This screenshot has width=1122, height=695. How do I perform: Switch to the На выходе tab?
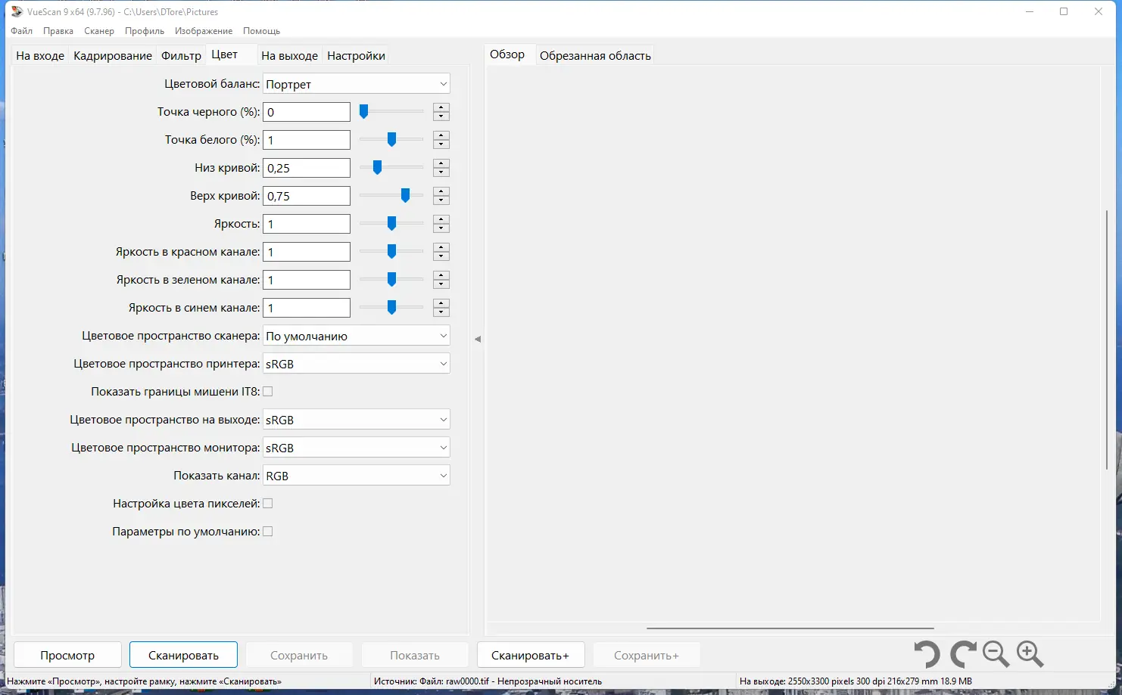coord(290,56)
